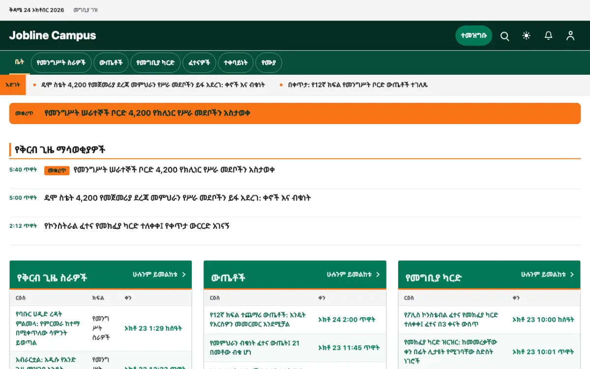Viewport: 590px width, 369px height.
Task: Click the date cell ኦክቶ 23 1:29 ከሰዓት
Action: (x=153, y=328)
